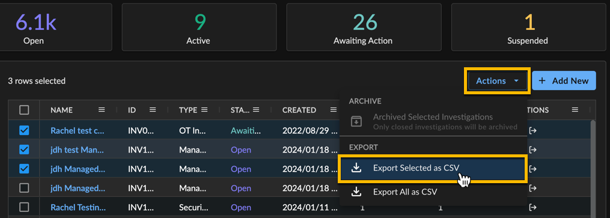Uncheck the Rachel test row checkbox
Screen dimensions: 610x218
point(24,130)
